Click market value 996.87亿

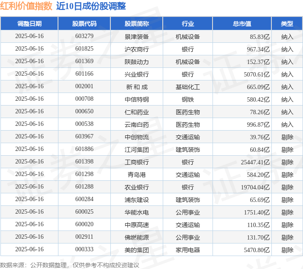pos(258,125)
